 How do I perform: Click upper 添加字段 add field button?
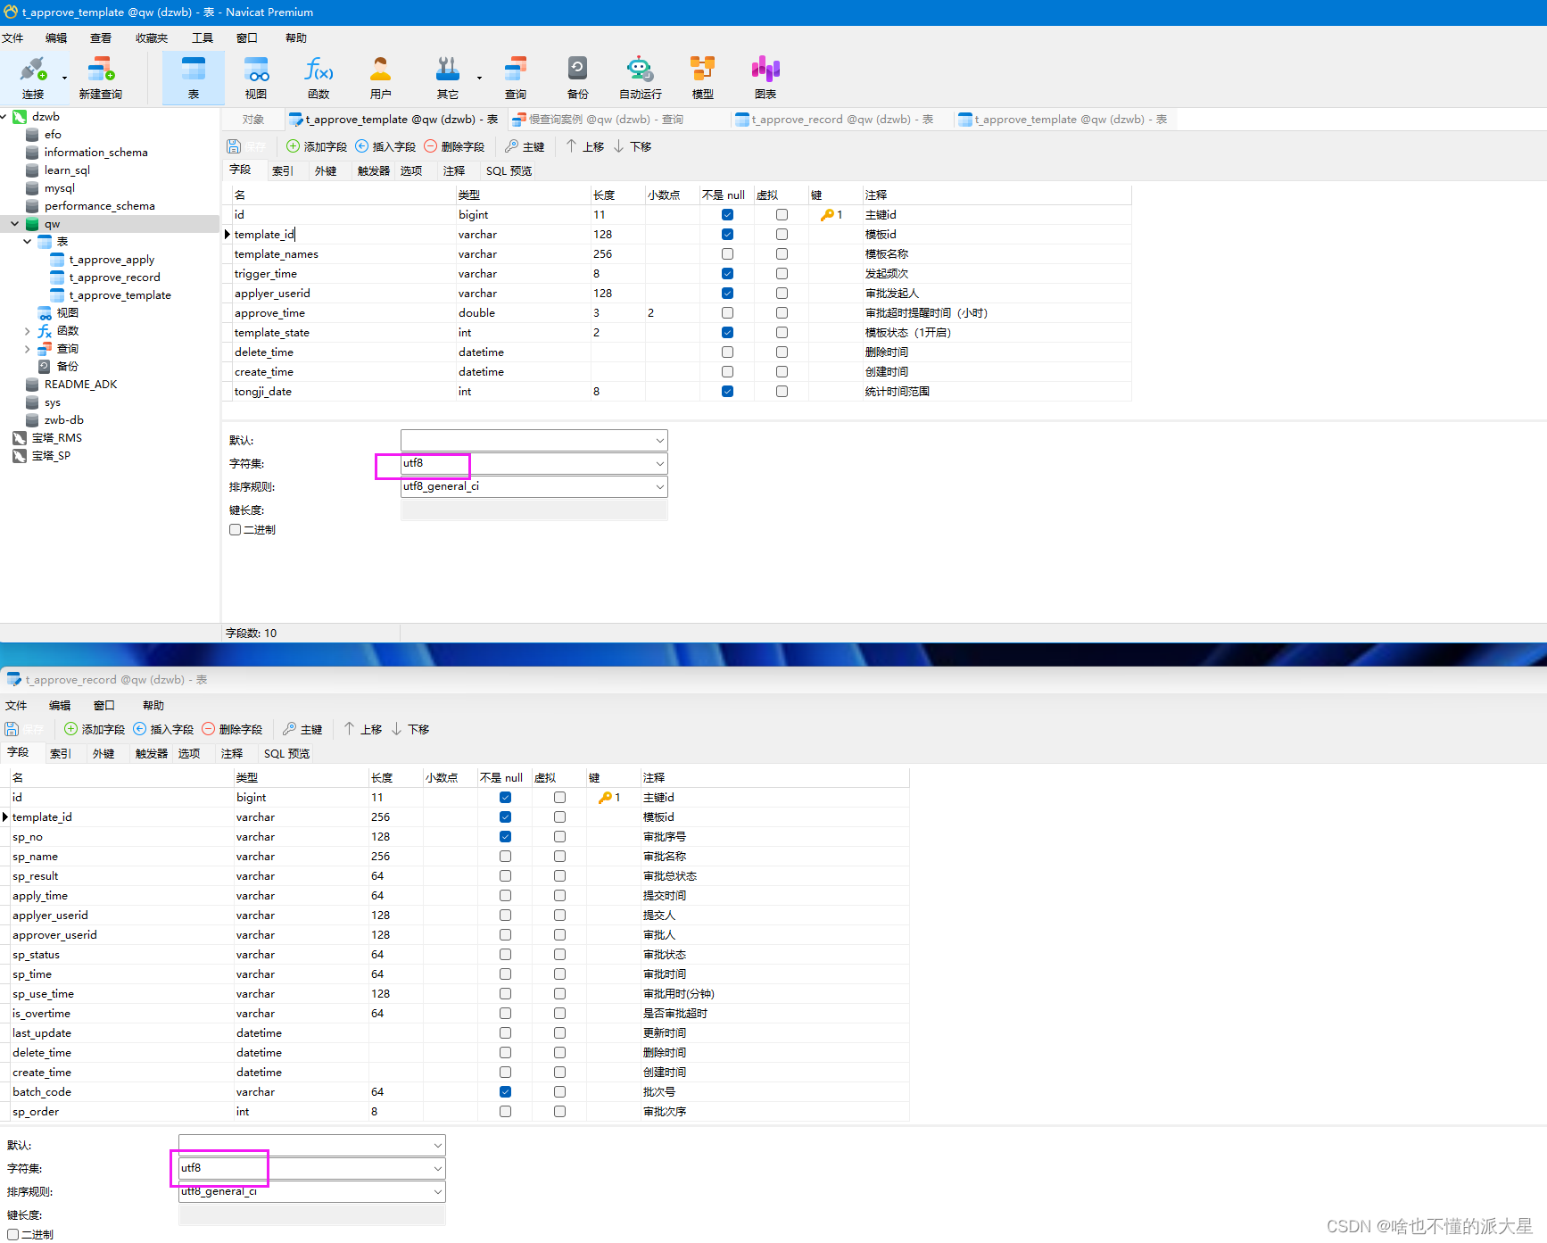[317, 146]
